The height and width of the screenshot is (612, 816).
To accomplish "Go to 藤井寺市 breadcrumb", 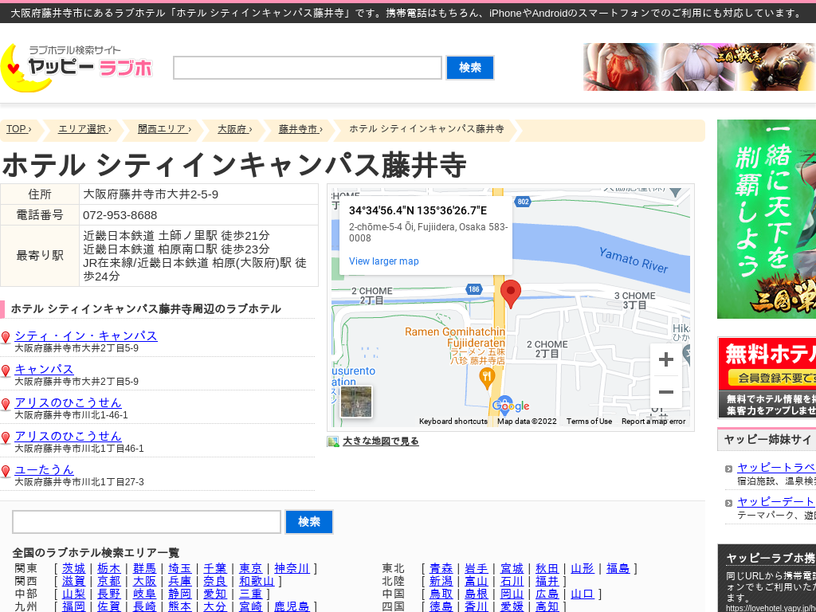I will click(x=300, y=129).
